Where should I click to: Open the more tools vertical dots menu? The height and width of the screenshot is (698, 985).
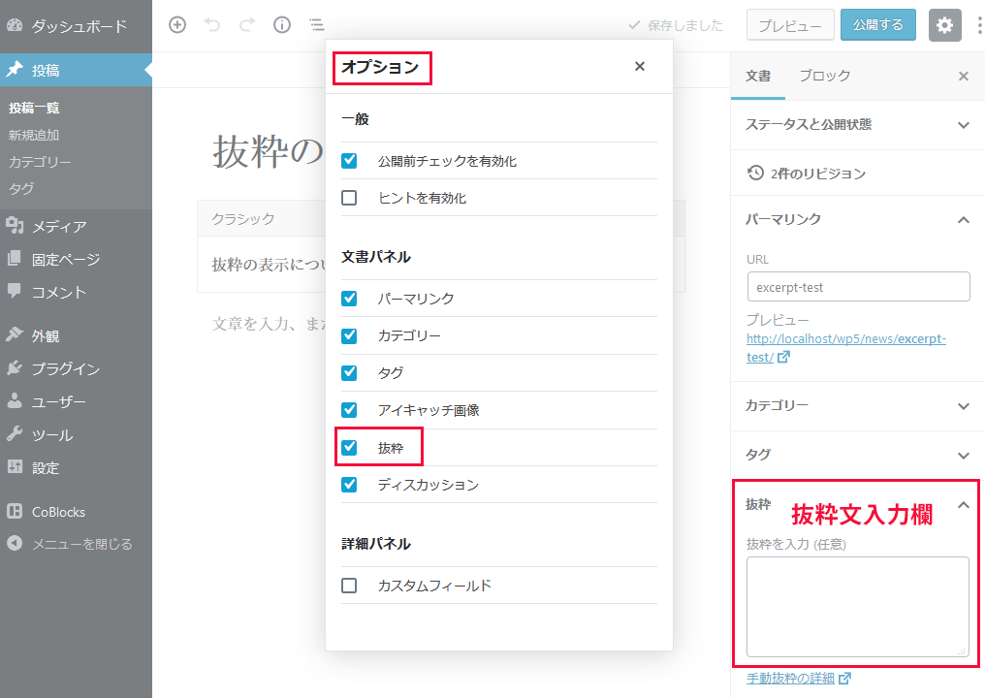point(979,25)
